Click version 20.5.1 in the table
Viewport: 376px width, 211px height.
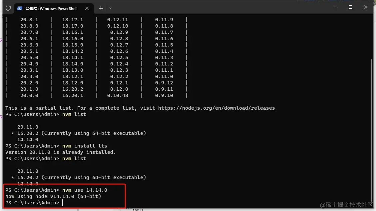point(29,51)
